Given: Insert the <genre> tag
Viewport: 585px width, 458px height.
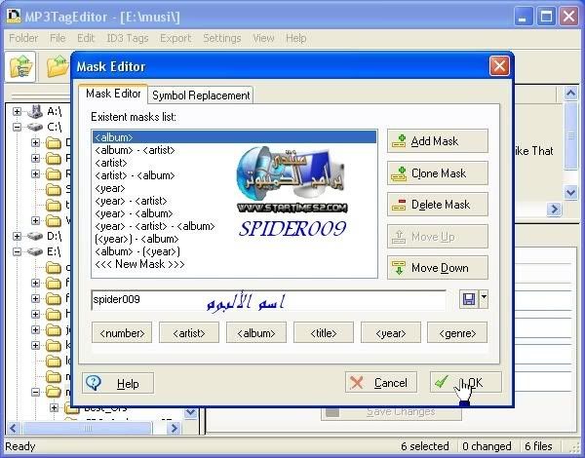Looking at the screenshot, I should pos(457,332).
